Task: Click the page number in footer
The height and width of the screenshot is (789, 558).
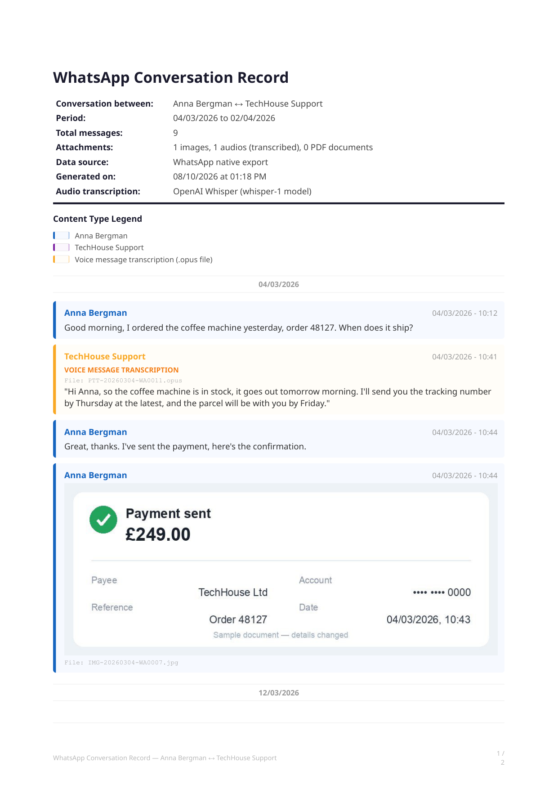Action: coord(501,758)
